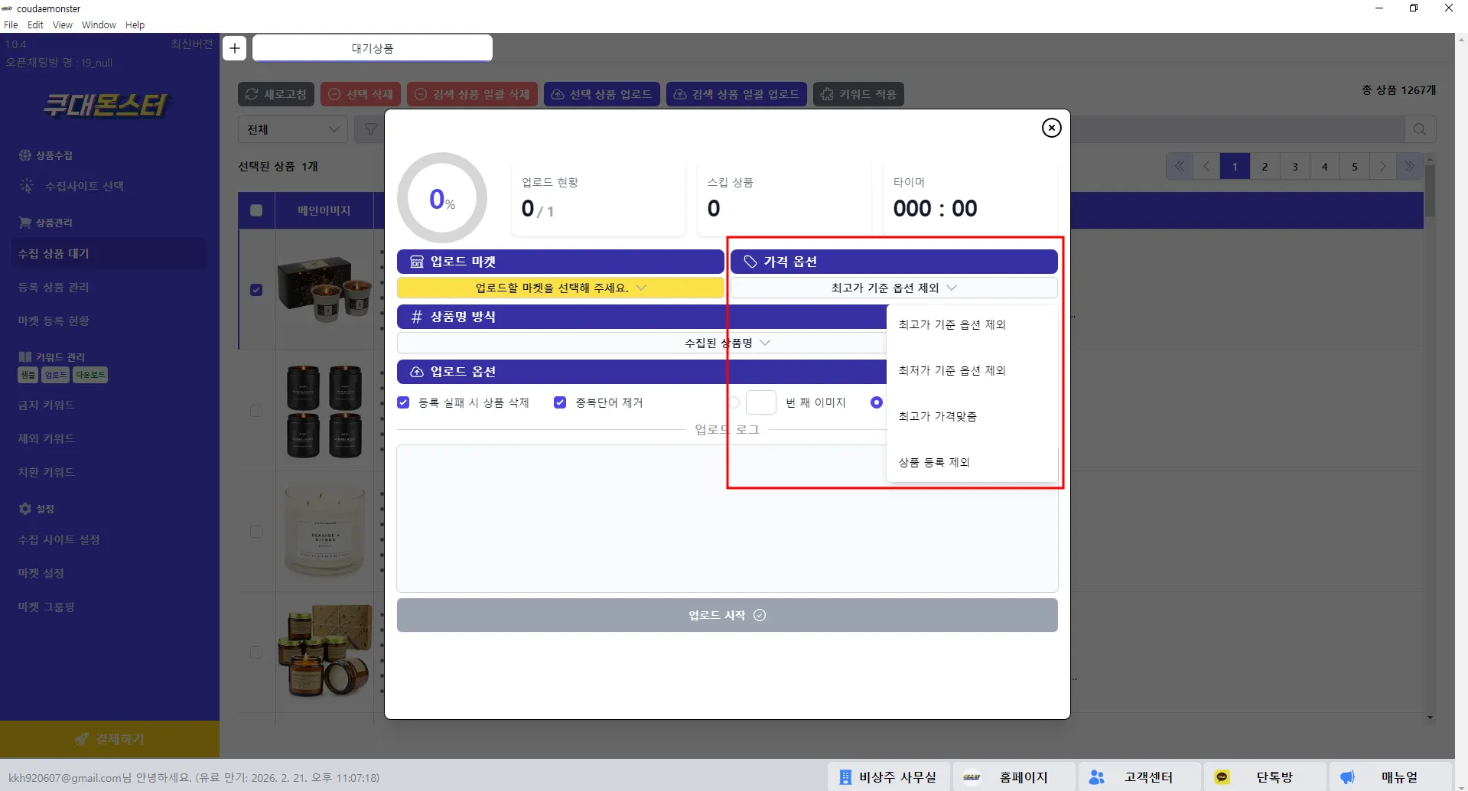The height and width of the screenshot is (791, 1468).
Task: Open 홈페이지 in the bottom bar
Action: (1014, 777)
